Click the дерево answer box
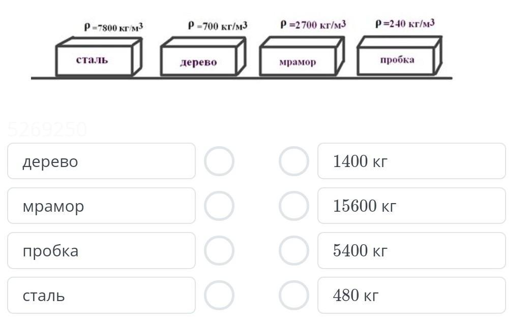The image size is (531, 331). tap(102, 161)
